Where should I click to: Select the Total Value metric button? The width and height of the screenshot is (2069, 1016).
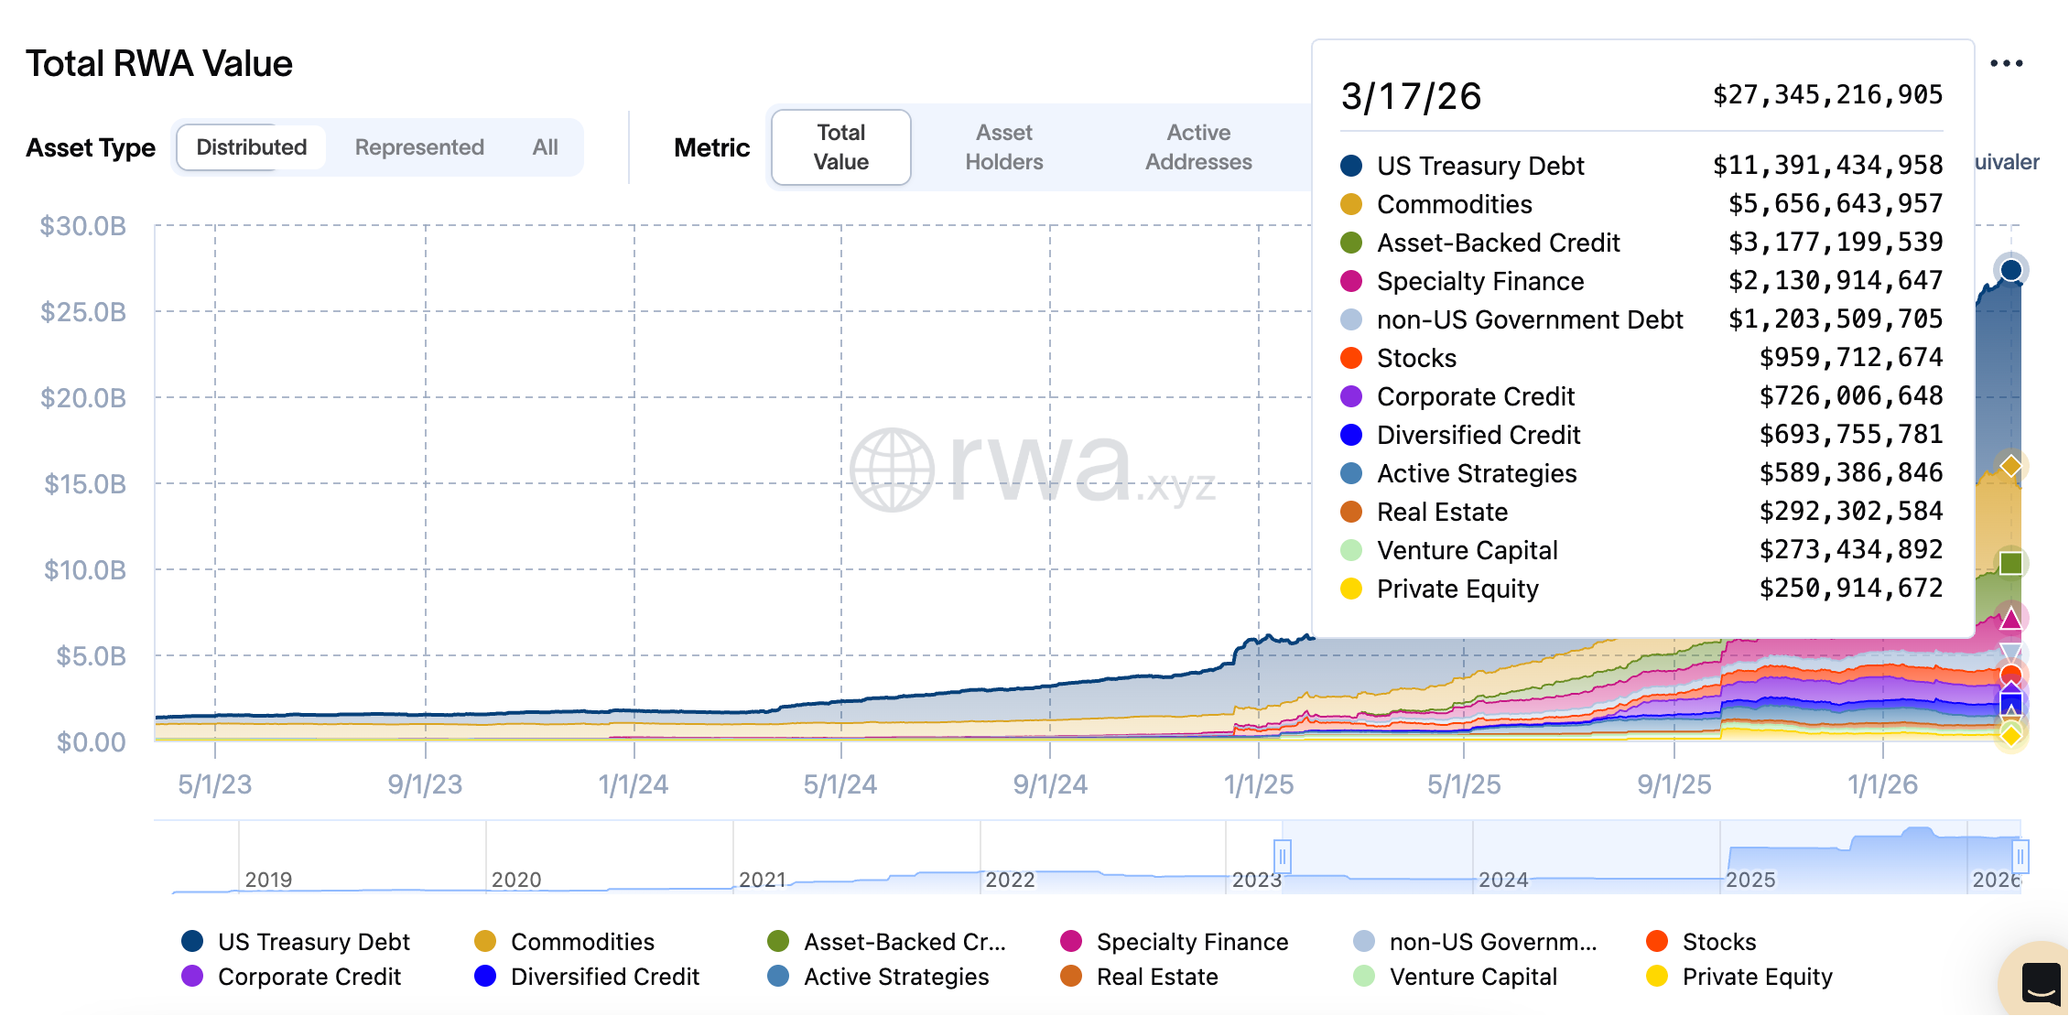point(840,147)
